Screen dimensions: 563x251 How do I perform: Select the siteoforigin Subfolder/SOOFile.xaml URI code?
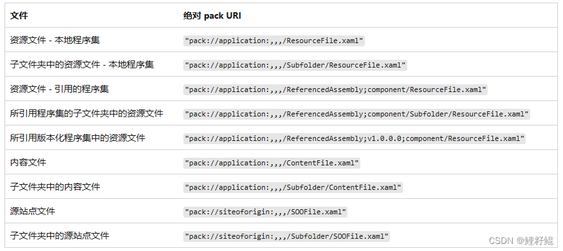(286, 236)
